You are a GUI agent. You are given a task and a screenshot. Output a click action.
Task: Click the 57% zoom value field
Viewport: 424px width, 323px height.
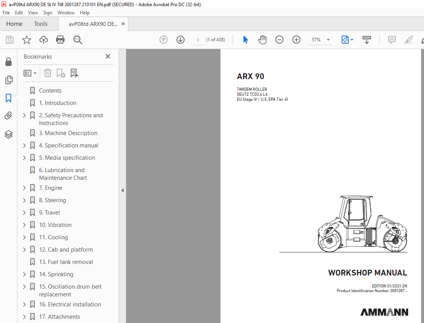(316, 40)
